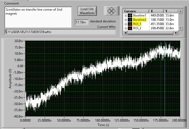The height and width of the screenshot is (129, 189).
Task: Click the ROI_2 cursor crosshair icon
Action: [130, 28]
